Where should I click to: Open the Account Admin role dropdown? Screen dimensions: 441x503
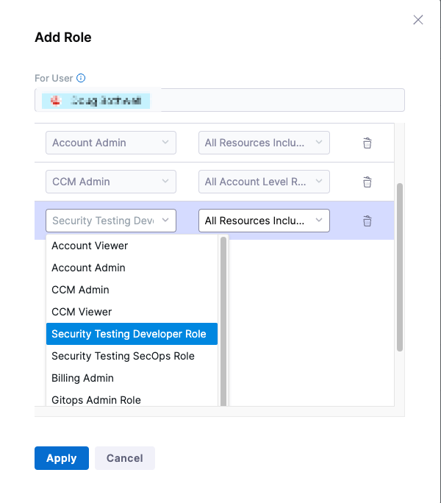(110, 143)
